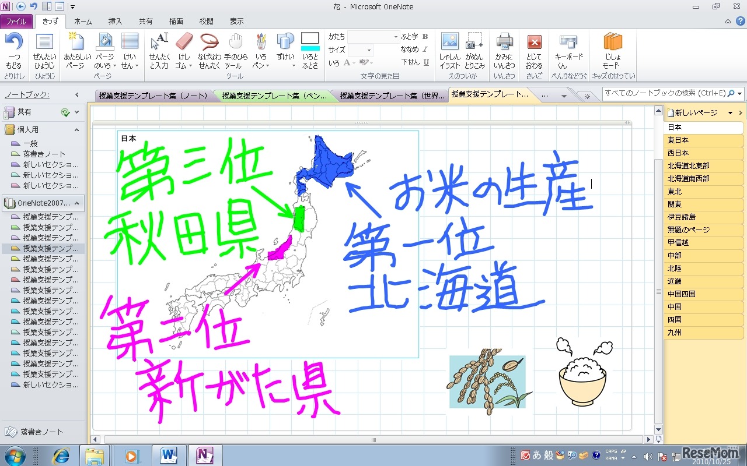Viewport: 747px width, 466px height.
Task: Open the 東北 page in page list
Action: pos(675,192)
